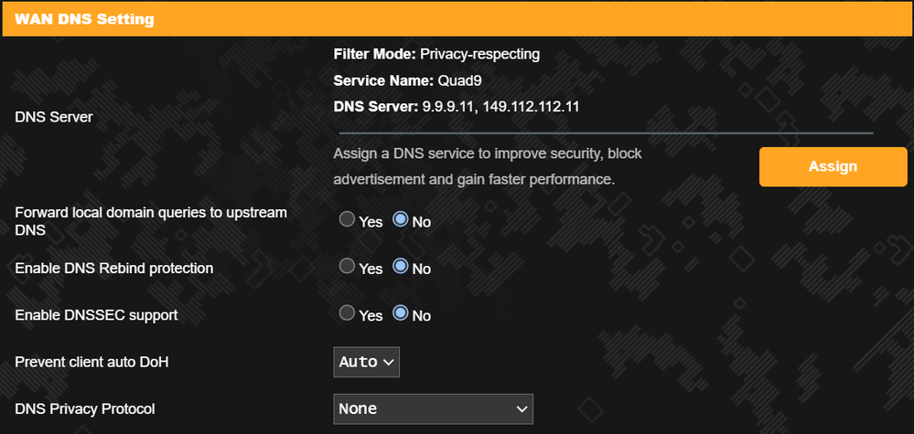Enable DNS Rebind protection with Yes
This screenshot has height=434, width=914.
tap(347, 267)
